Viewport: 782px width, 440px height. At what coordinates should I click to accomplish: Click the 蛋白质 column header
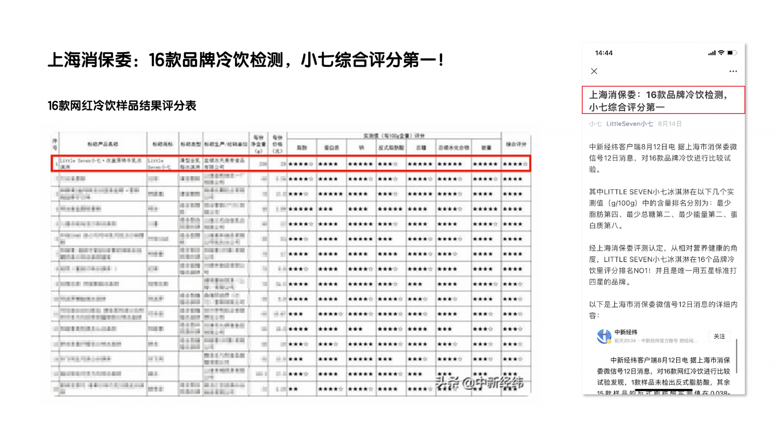point(331,148)
